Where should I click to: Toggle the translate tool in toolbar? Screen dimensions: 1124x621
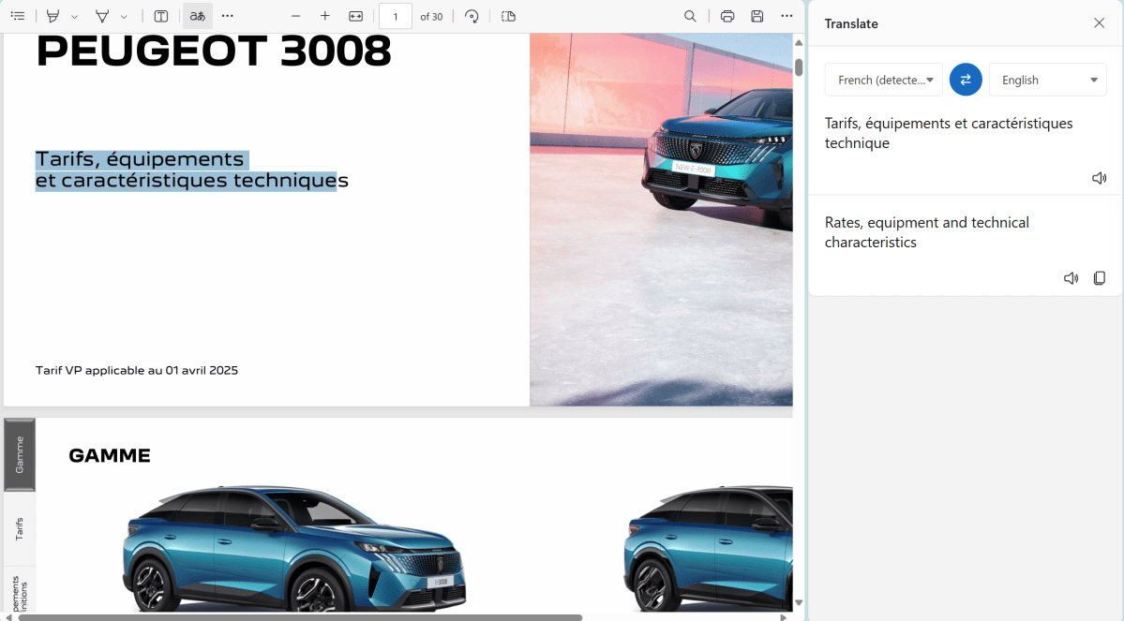(x=197, y=16)
